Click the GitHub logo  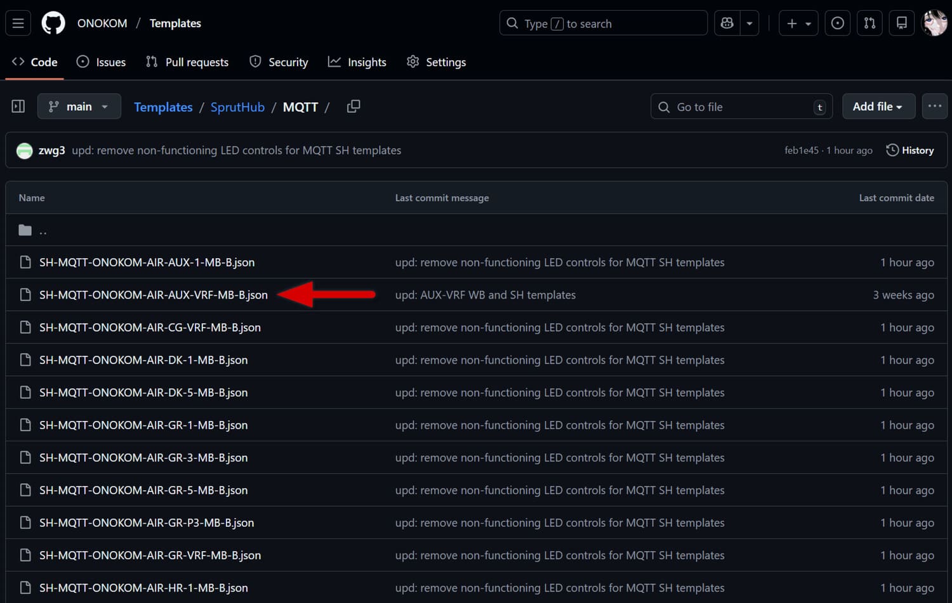pyautogui.click(x=53, y=23)
